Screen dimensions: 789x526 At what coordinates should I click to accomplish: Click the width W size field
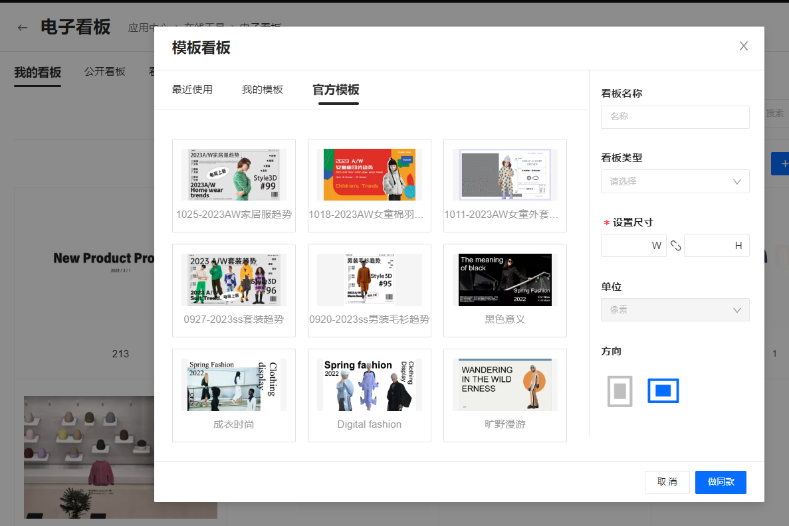click(x=633, y=245)
